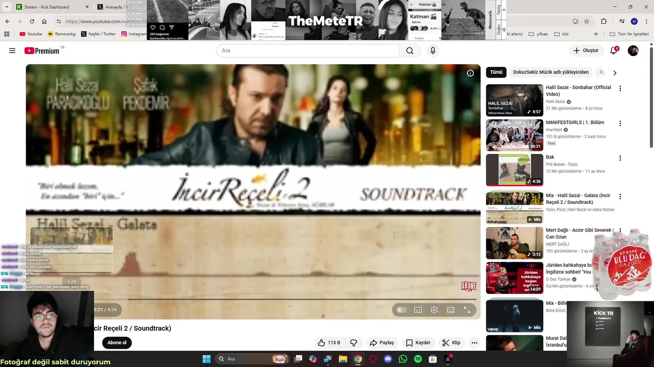Open Chrome profile M avatar
654x367 pixels.
[634, 21]
